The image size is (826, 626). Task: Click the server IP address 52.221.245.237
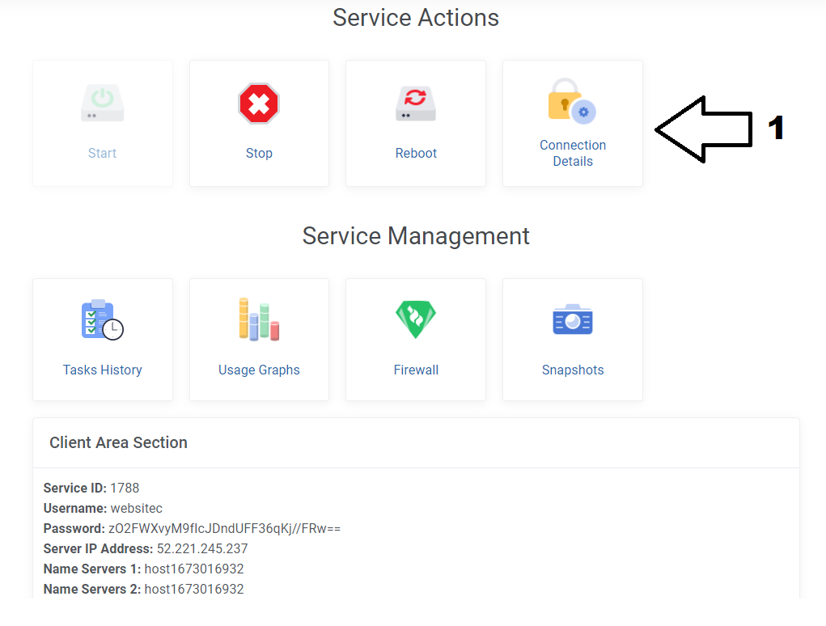202,548
